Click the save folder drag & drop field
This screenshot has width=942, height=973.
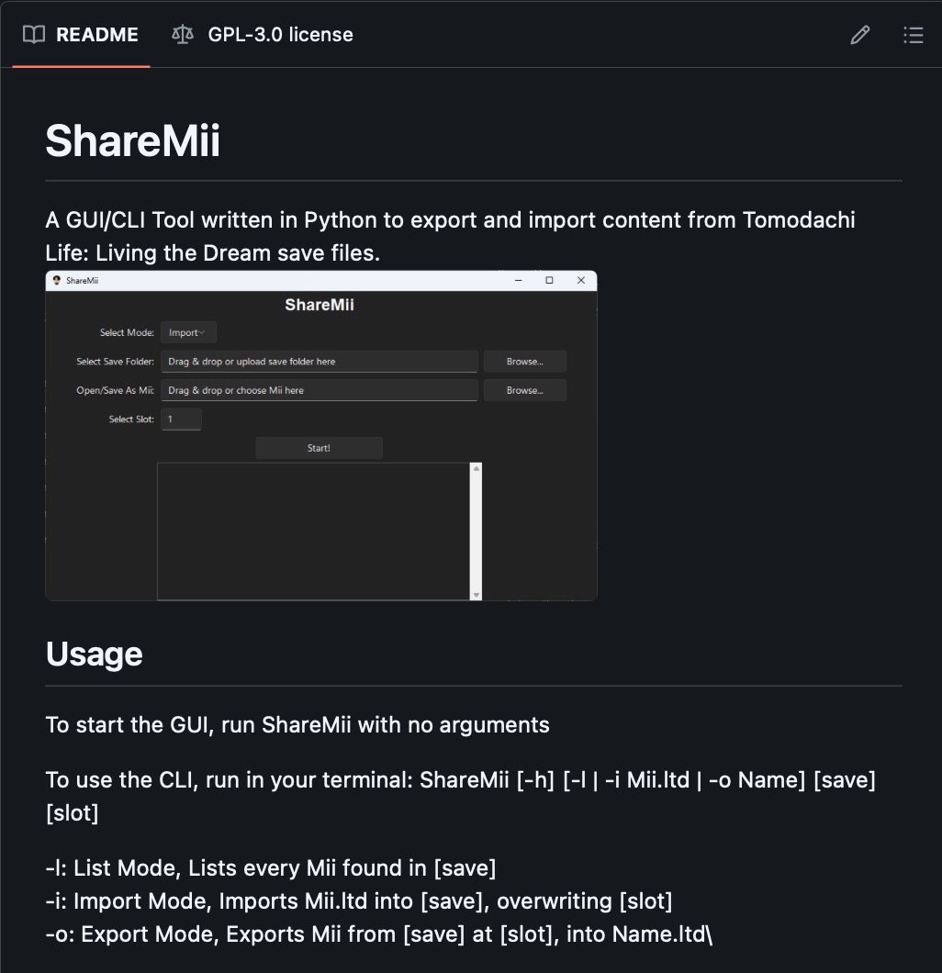319,362
